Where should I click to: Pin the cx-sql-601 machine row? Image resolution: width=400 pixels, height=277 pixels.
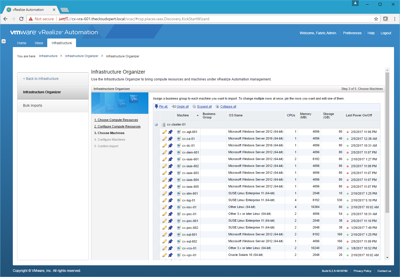pyautogui.click(x=170, y=234)
